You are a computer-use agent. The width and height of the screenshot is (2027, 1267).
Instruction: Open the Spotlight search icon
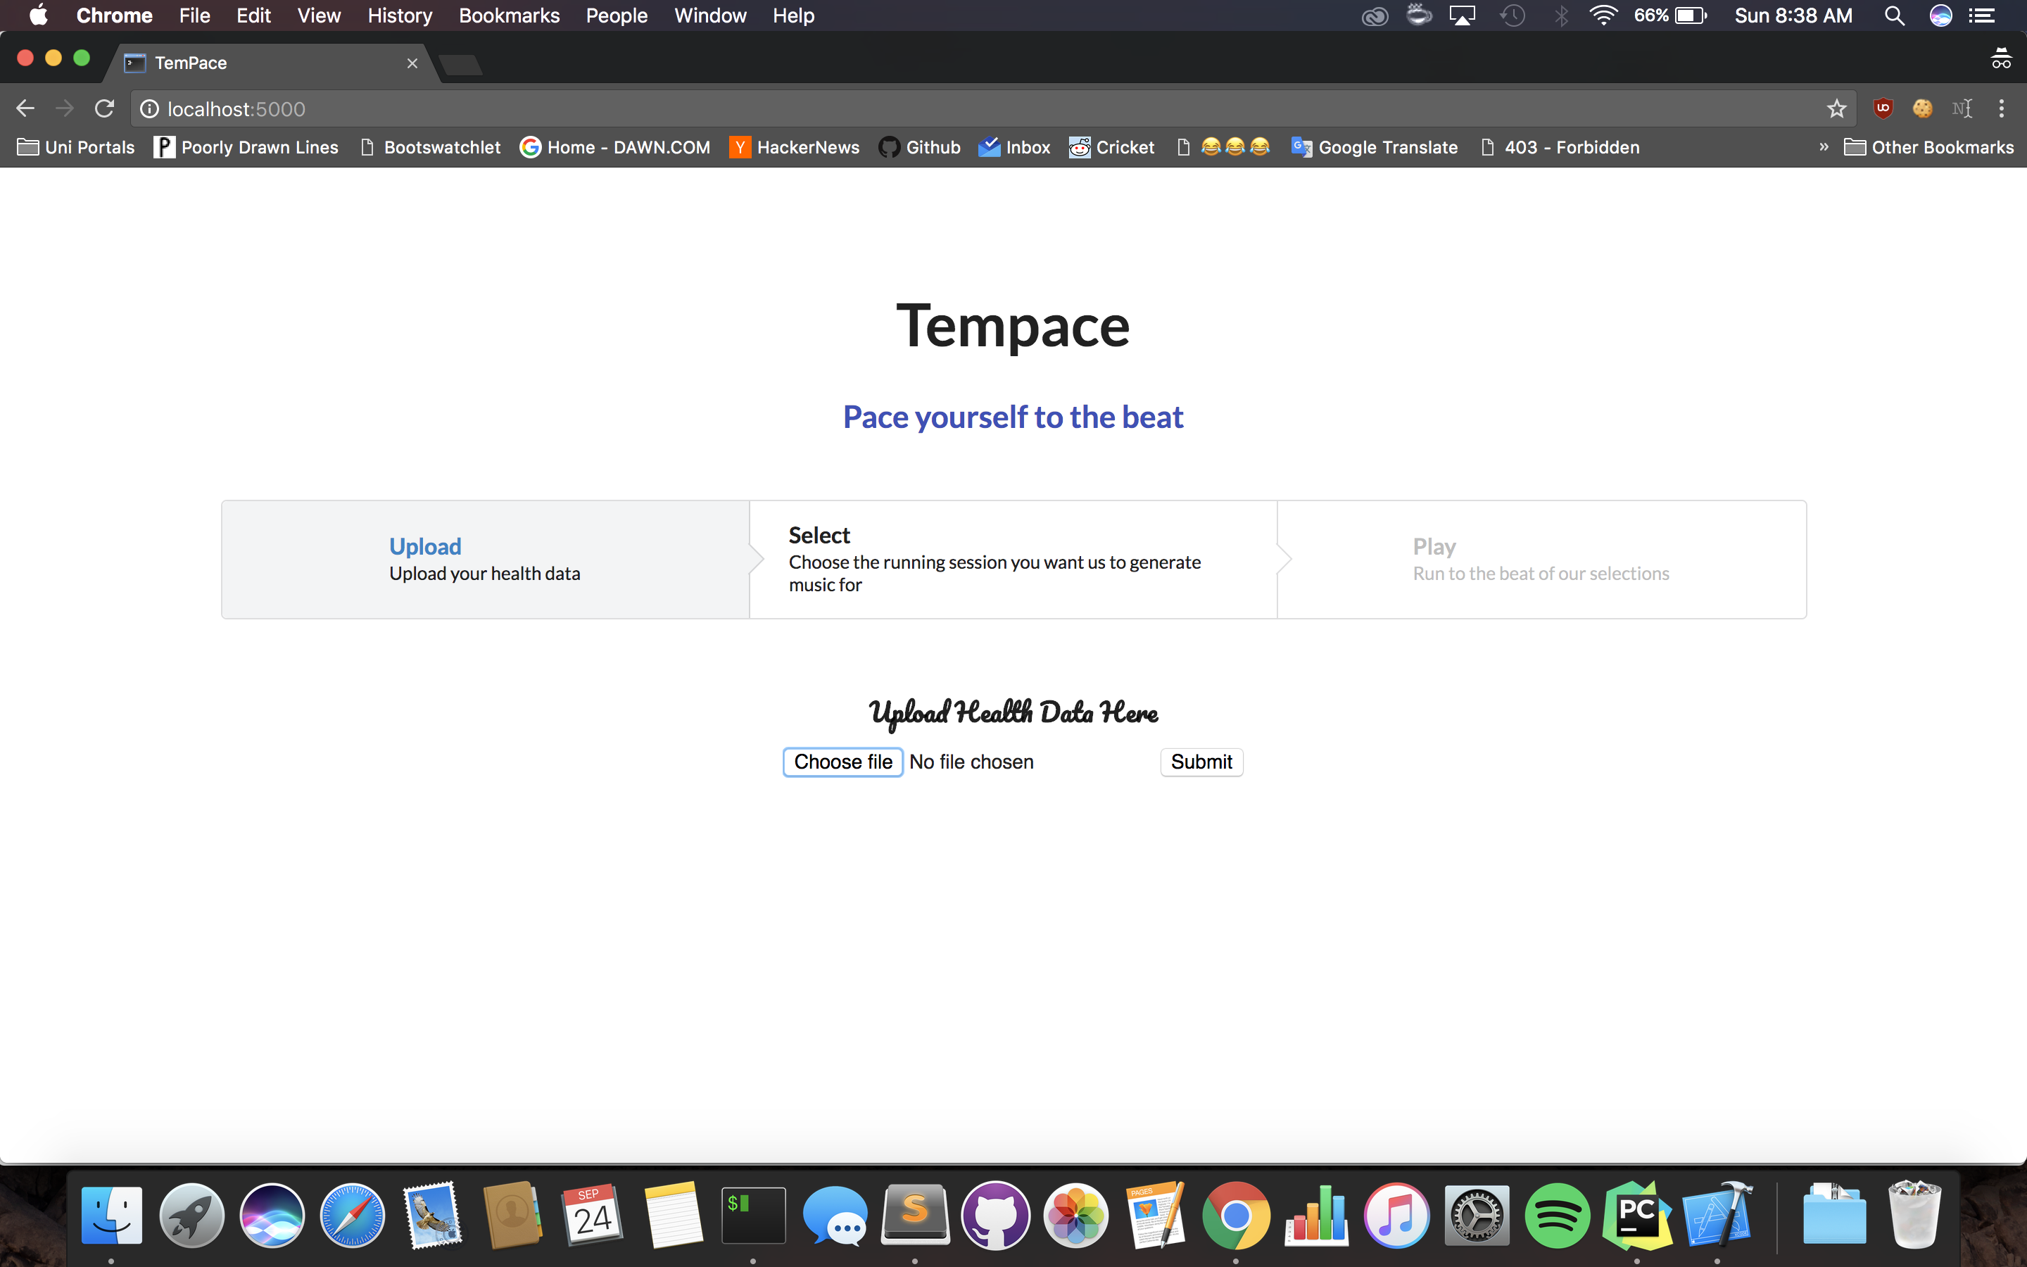click(1895, 16)
